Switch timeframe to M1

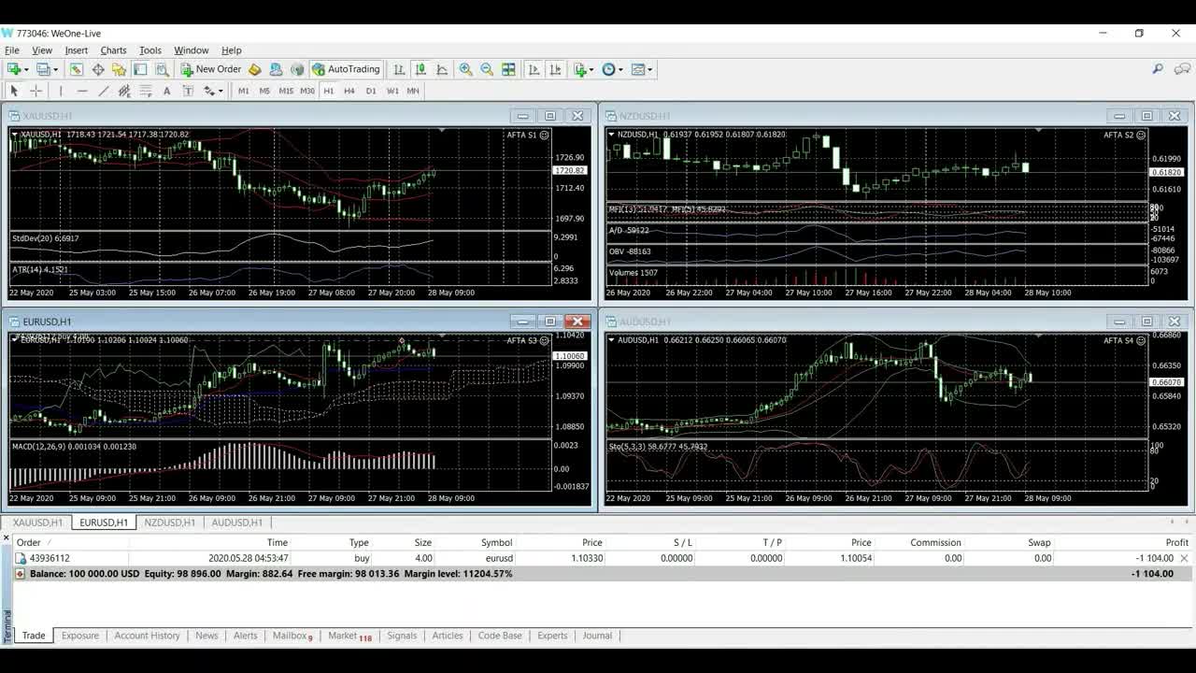point(244,91)
